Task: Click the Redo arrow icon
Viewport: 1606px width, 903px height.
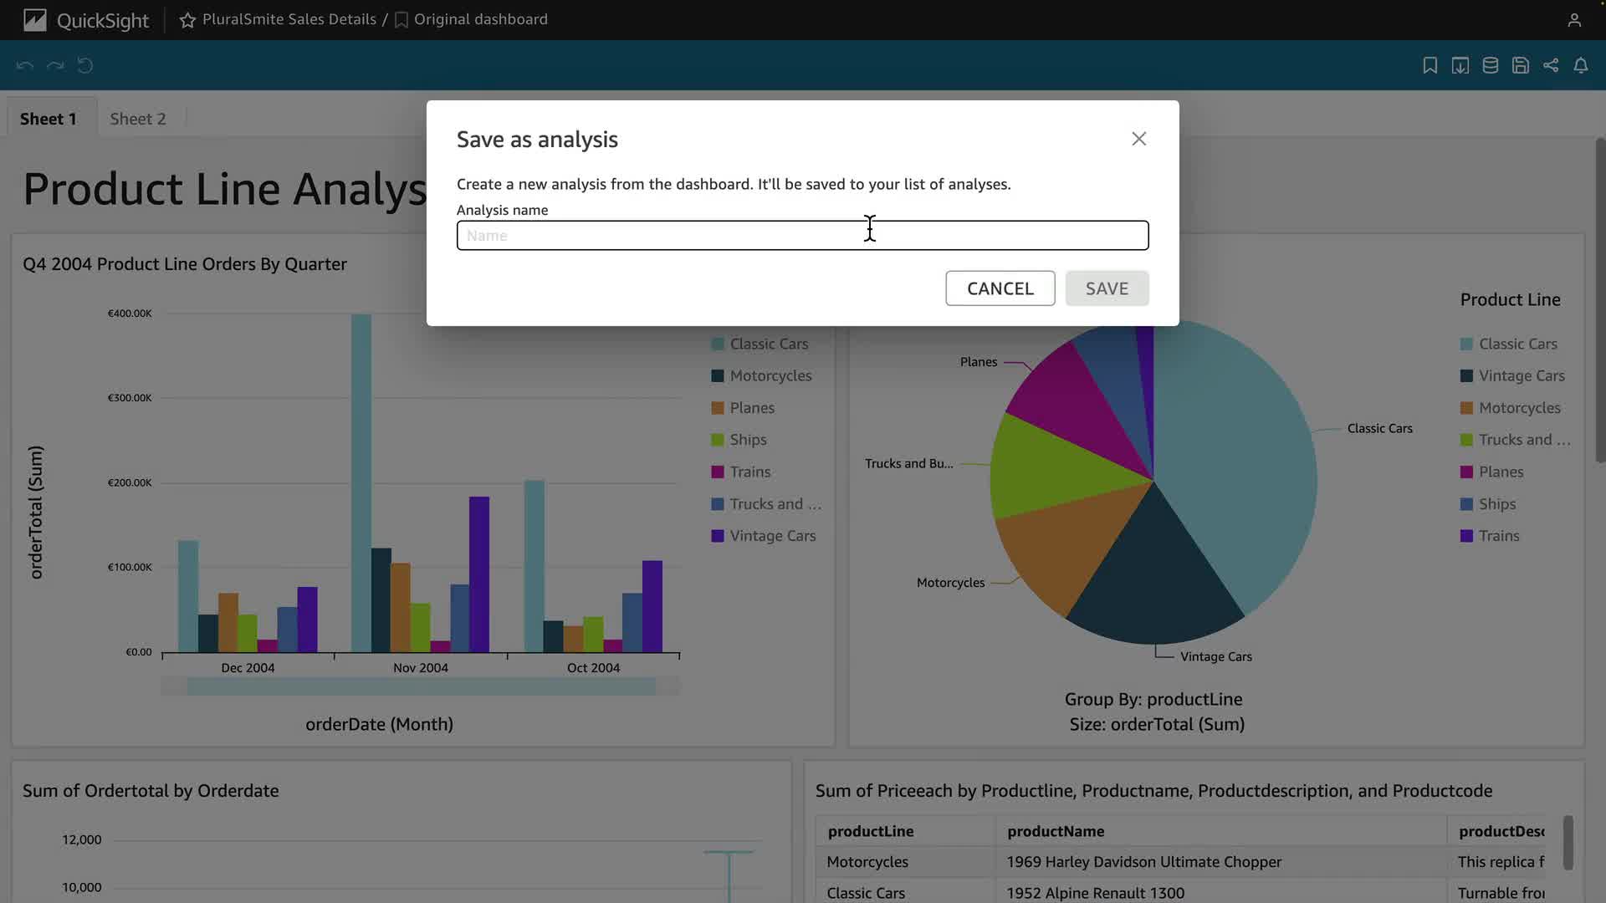Action: tap(55, 65)
